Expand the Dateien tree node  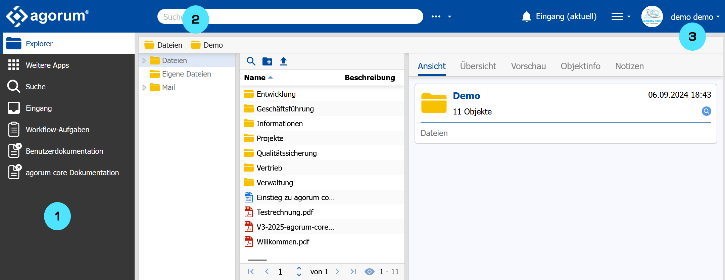click(144, 60)
